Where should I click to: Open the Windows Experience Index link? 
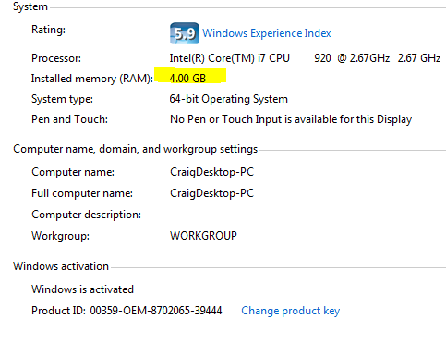[267, 33]
